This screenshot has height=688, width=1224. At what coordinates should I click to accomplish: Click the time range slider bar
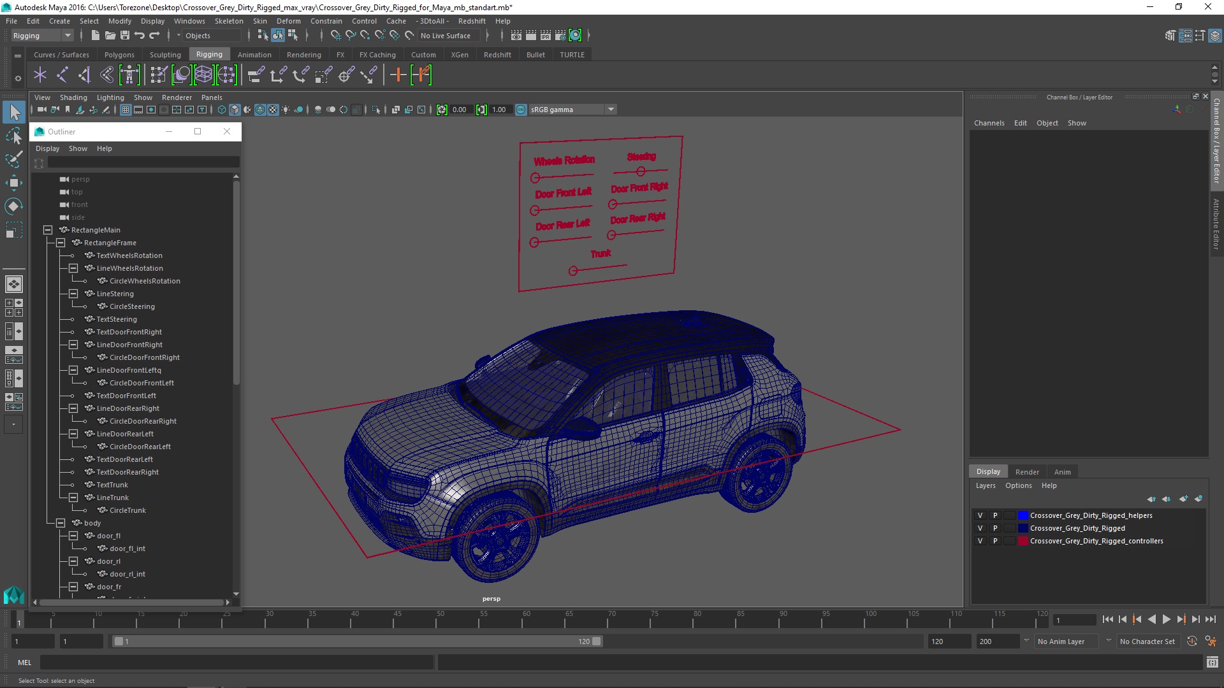tap(357, 641)
